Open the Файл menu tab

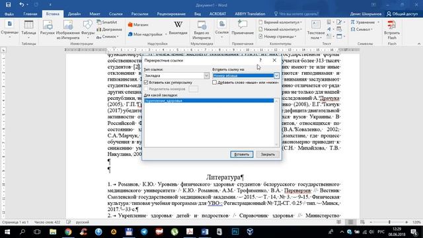click(x=9, y=14)
